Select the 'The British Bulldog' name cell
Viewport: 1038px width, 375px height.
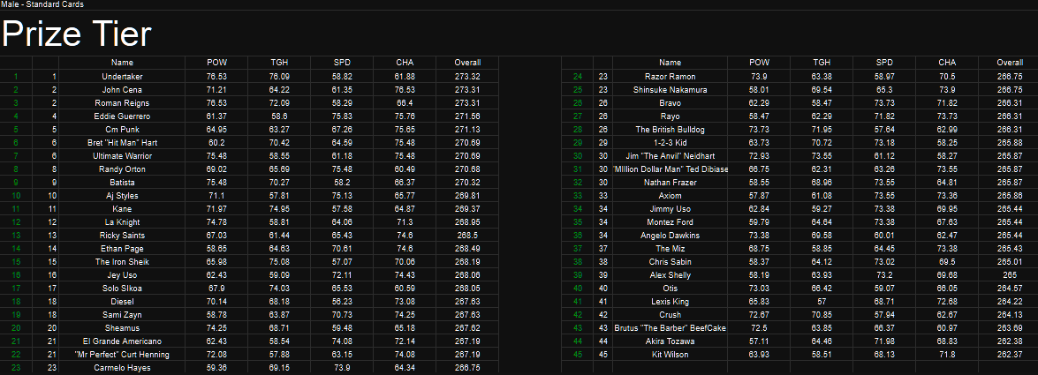tap(670, 130)
